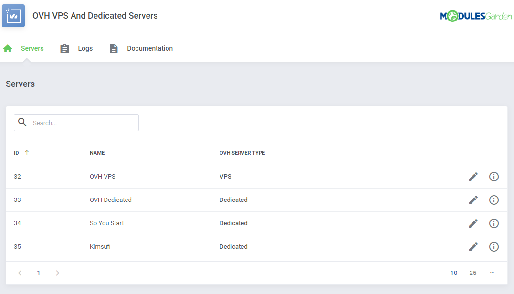Open the Logs tab
This screenshot has width=514, height=294.
click(85, 48)
